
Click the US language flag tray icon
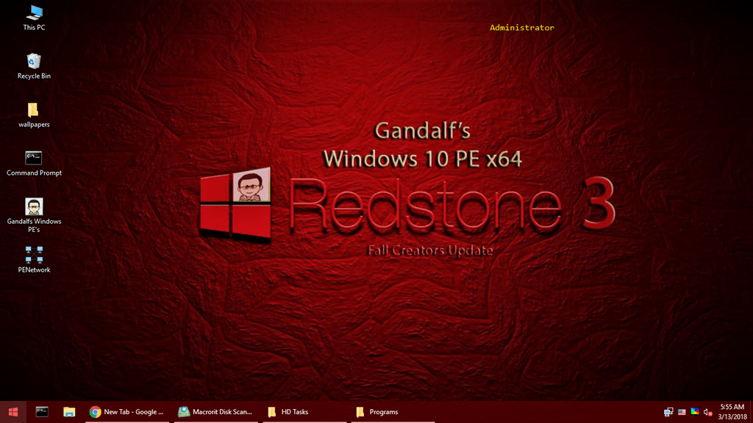click(x=682, y=412)
